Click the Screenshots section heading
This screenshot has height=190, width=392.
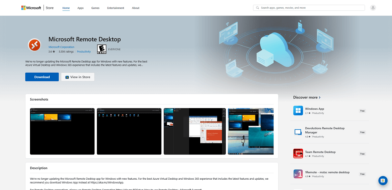pos(39,99)
